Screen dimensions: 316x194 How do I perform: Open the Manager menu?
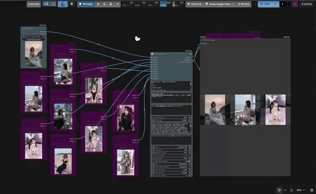[86, 4]
